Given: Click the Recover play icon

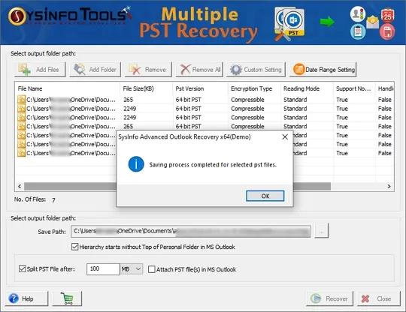Looking at the screenshot, I should 316,298.
